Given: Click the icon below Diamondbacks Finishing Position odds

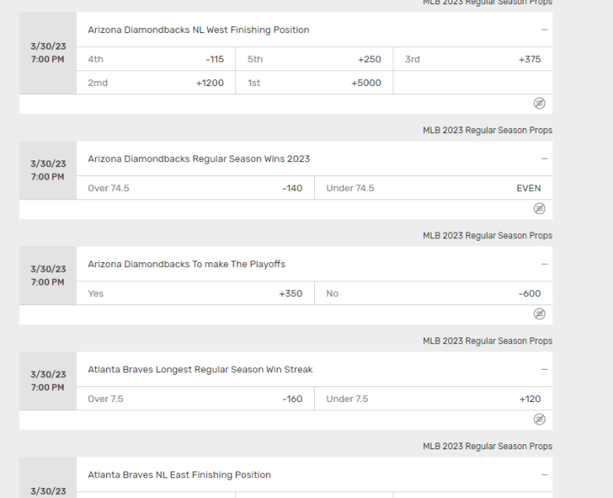Looking at the screenshot, I should click(x=539, y=103).
